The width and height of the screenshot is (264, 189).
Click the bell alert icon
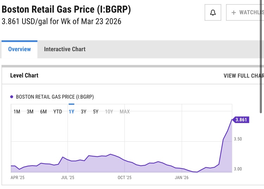pos(213,13)
